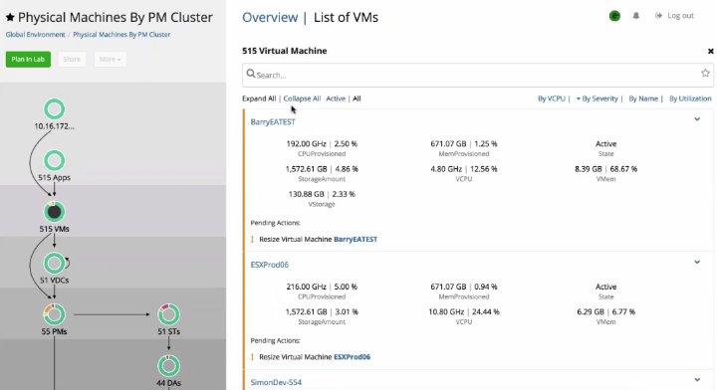Click the 515 Virtual Machine heading
This screenshot has height=390, width=717.
(285, 51)
